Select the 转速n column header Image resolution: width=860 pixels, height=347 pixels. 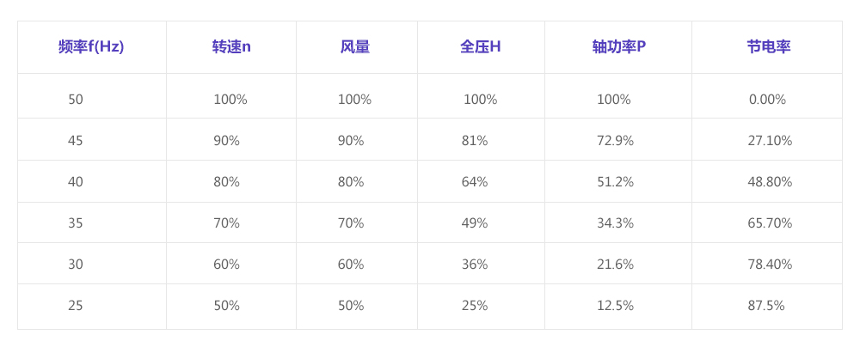click(231, 47)
